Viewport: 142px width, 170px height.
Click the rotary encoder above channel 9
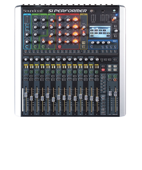click(26, 59)
